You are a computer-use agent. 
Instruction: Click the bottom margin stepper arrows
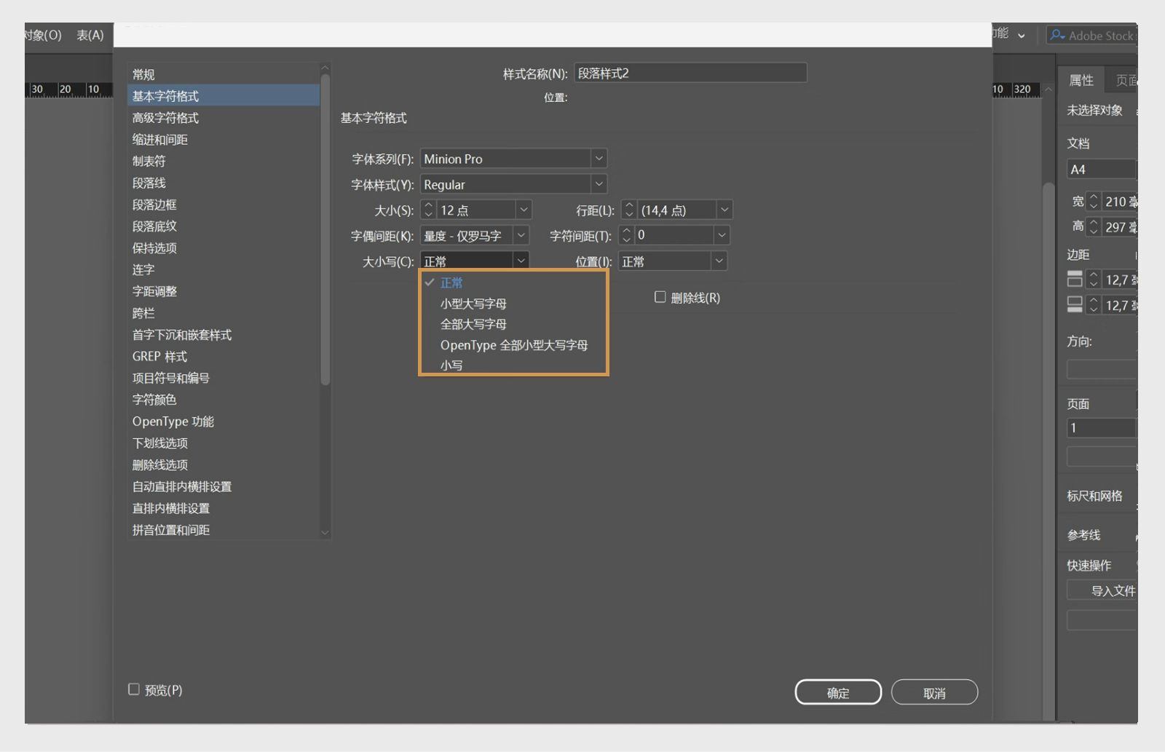(x=1093, y=305)
